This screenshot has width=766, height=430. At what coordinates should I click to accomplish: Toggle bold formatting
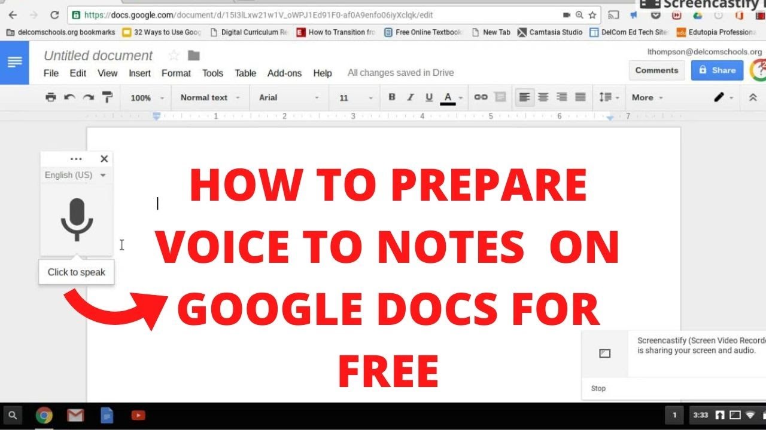(392, 97)
